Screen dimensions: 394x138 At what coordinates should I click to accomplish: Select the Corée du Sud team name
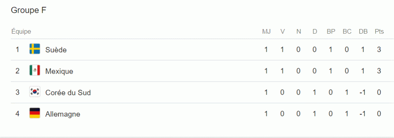point(68,93)
